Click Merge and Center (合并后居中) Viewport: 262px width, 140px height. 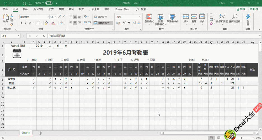[102, 23]
